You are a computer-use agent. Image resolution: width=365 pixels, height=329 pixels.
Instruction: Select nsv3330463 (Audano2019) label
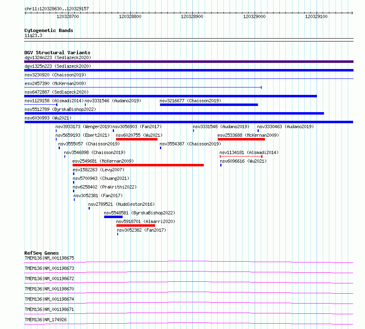[285, 127]
